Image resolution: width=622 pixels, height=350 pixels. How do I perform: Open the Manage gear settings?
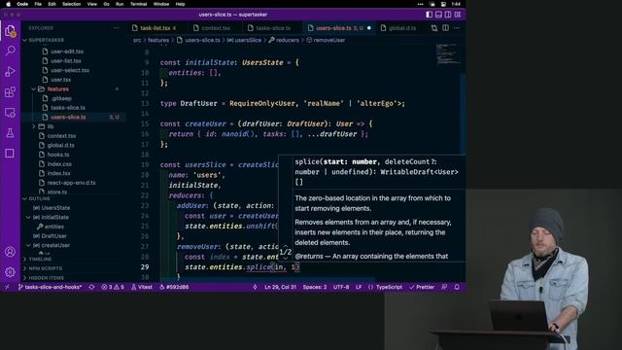(x=10, y=272)
